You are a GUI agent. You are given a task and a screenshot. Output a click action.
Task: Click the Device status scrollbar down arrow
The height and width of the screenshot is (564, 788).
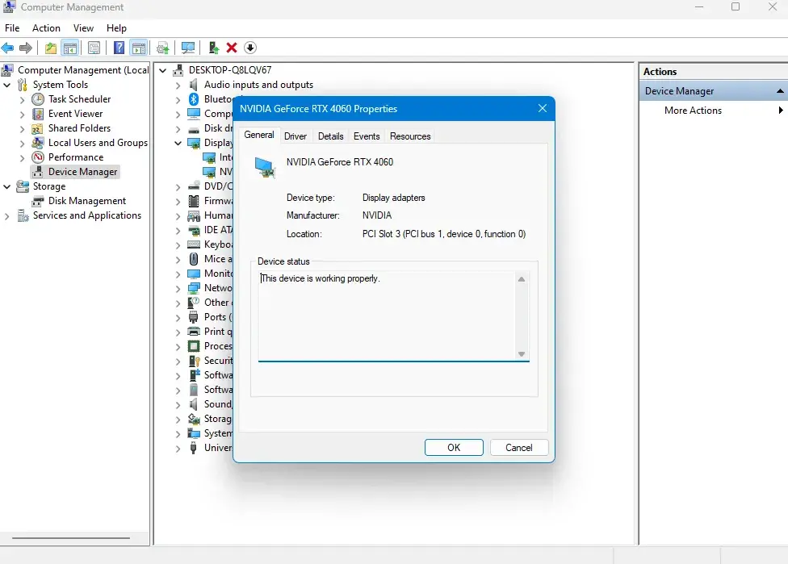coord(522,354)
